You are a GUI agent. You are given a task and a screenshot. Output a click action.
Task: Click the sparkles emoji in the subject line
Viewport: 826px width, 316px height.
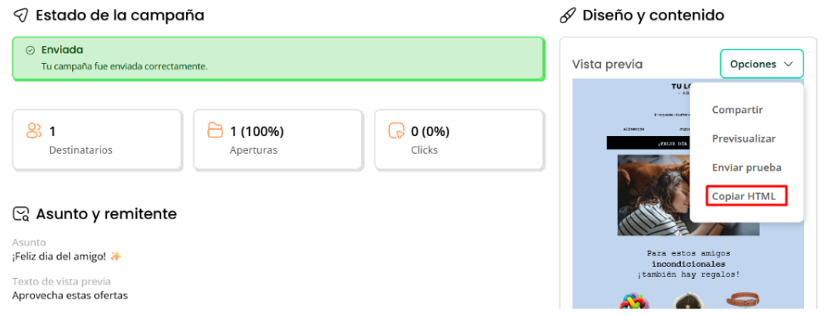116,257
